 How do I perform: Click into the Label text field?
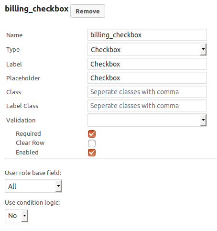pyautogui.click(x=147, y=64)
